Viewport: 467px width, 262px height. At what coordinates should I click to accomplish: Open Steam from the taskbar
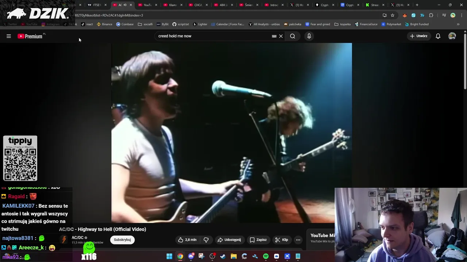(223, 256)
